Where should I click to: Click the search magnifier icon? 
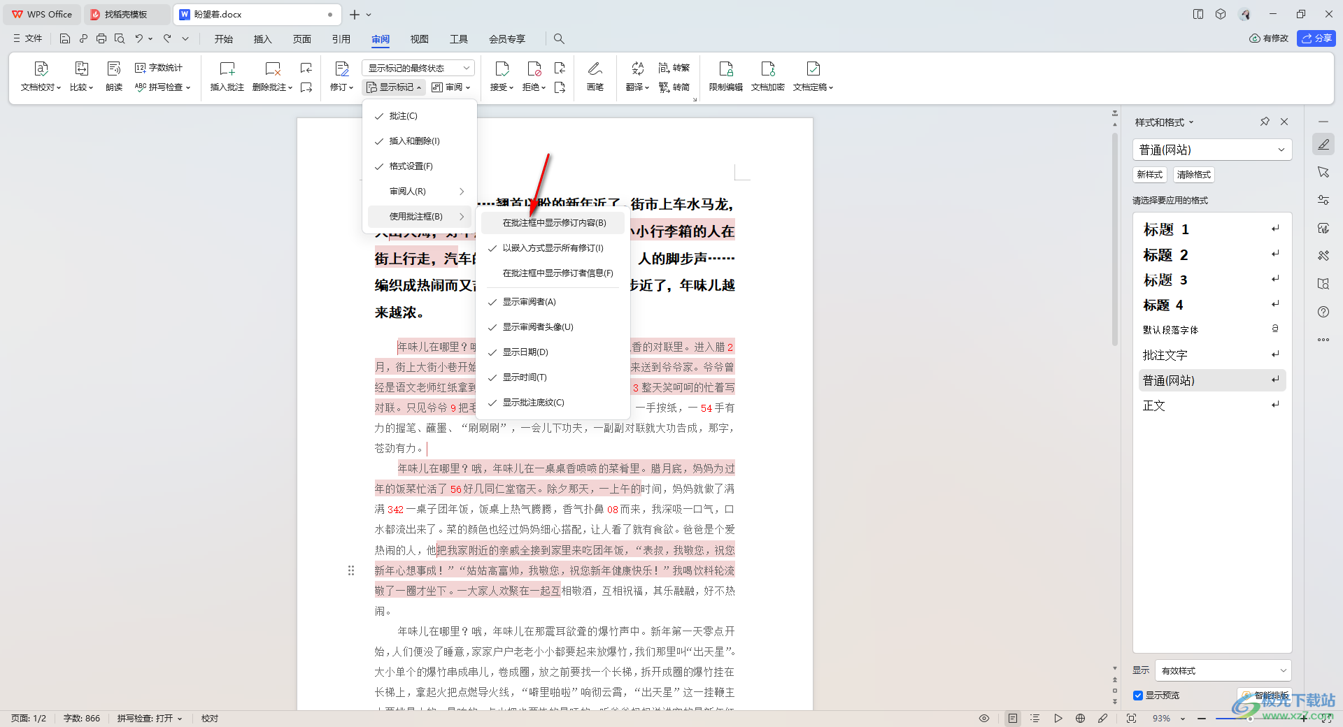(x=559, y=39)
